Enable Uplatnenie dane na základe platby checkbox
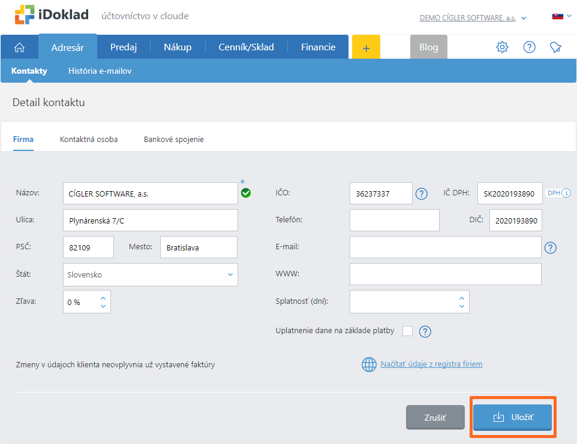Image resolution: width=577 pixels, height=444 pixels. 407,331
